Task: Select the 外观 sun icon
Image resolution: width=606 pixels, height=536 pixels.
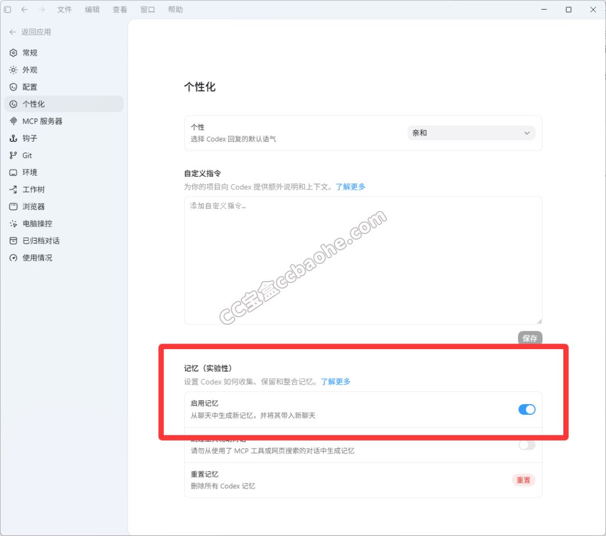Action: 13,70
